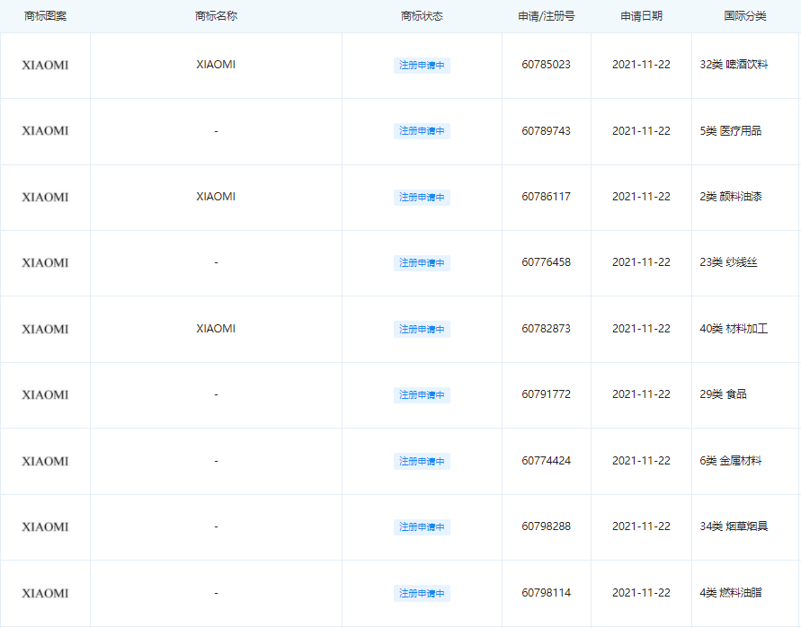The height and width of the screenshot is (628, 801).
Task: Click date 2021-11-22 in row 60798288
Action: pyautogui.click(x=642, y=526)
